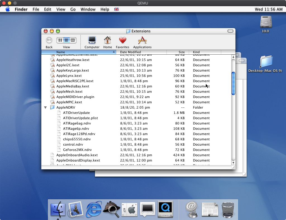Click the chips65550.ndrv file name
Screen dimensions: 286x220
(x=77, y=139)
